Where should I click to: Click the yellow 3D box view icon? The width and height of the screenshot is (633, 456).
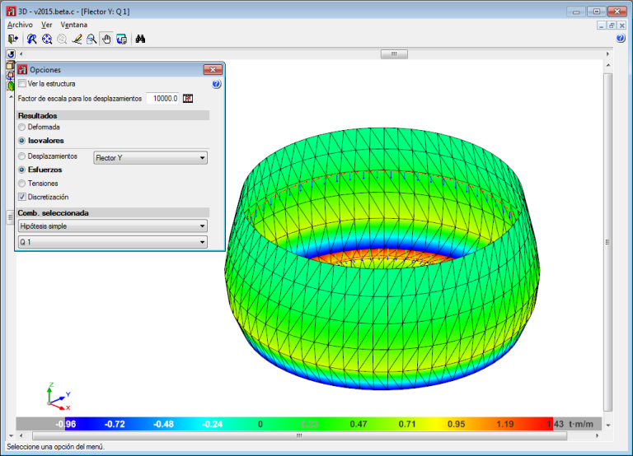(10, 65)
